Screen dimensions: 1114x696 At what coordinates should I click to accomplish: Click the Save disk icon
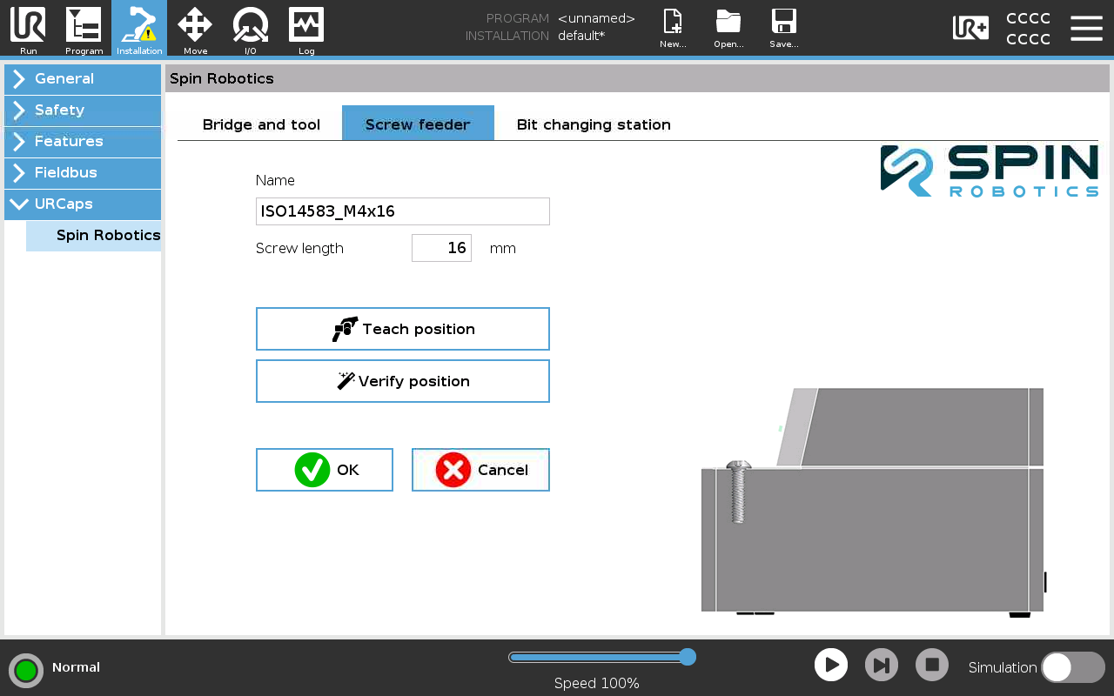pyautogui.click(x=784, y=22)
